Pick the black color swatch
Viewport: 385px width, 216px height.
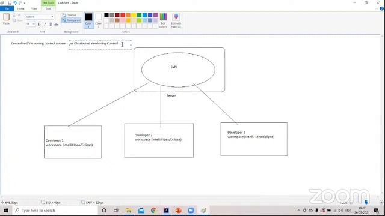coord(106,15)
